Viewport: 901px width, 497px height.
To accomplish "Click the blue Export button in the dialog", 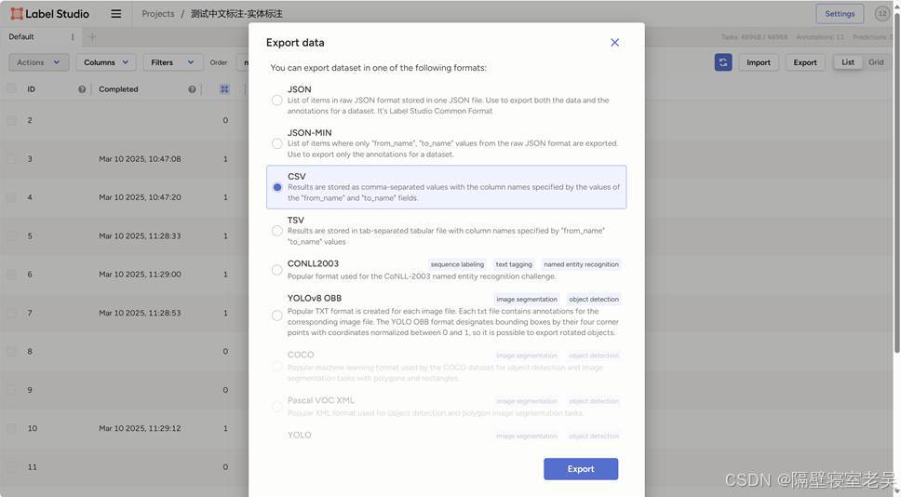I will point(581,469).
